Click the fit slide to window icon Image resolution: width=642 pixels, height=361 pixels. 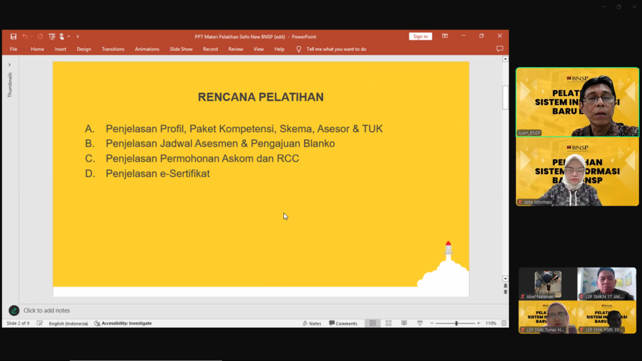[504, 323]
